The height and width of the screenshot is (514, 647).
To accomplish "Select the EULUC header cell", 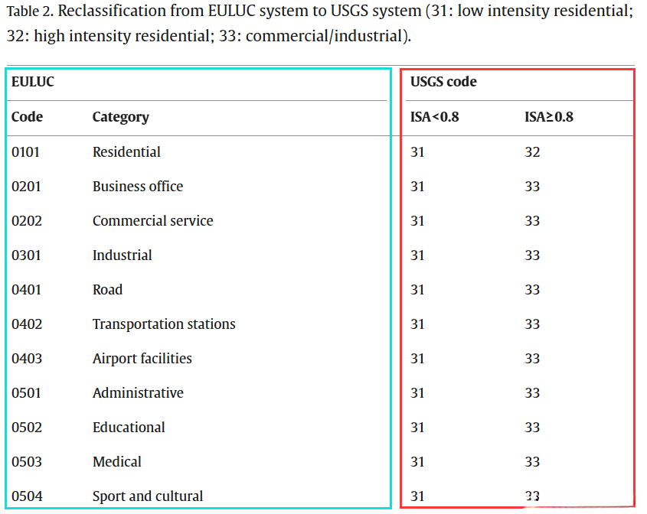I will (32, 82).
